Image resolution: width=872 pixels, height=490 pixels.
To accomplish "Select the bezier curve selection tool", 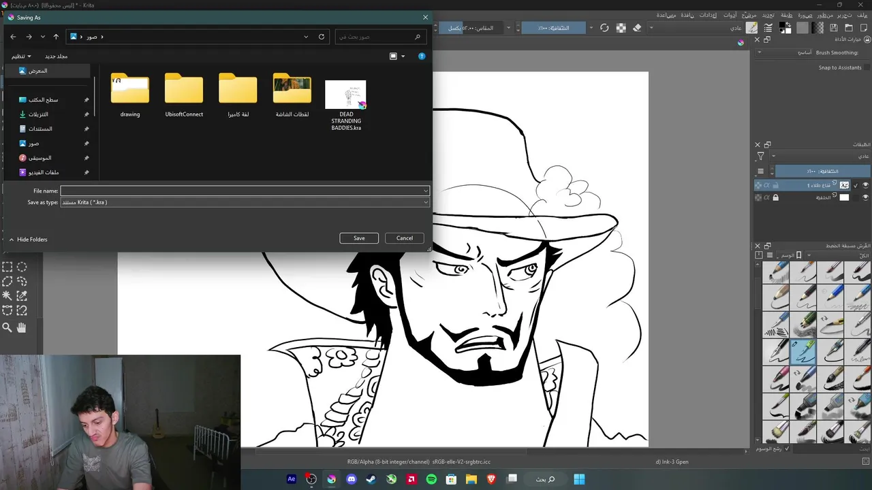I will coord(7,310).
